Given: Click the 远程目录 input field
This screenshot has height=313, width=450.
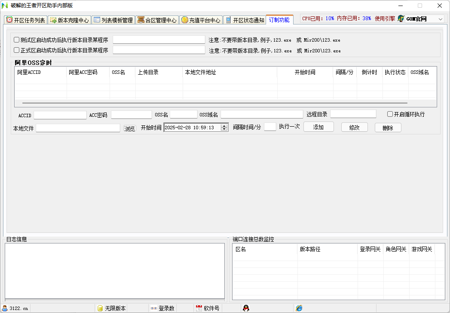Looking at the screenshot, I should (353, 114).
